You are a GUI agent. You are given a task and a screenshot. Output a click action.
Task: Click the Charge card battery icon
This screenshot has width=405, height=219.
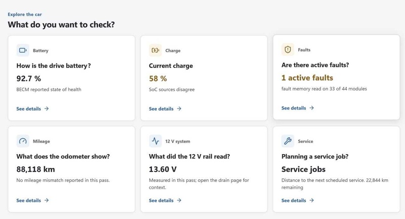tap(155, 50)
